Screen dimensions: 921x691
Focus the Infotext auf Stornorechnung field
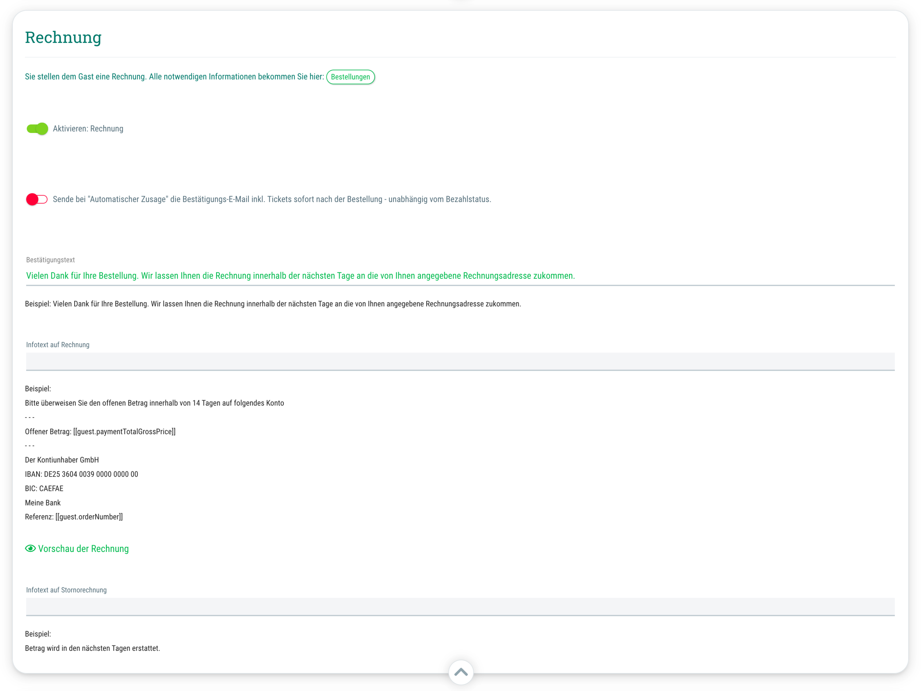pos(460,607)
